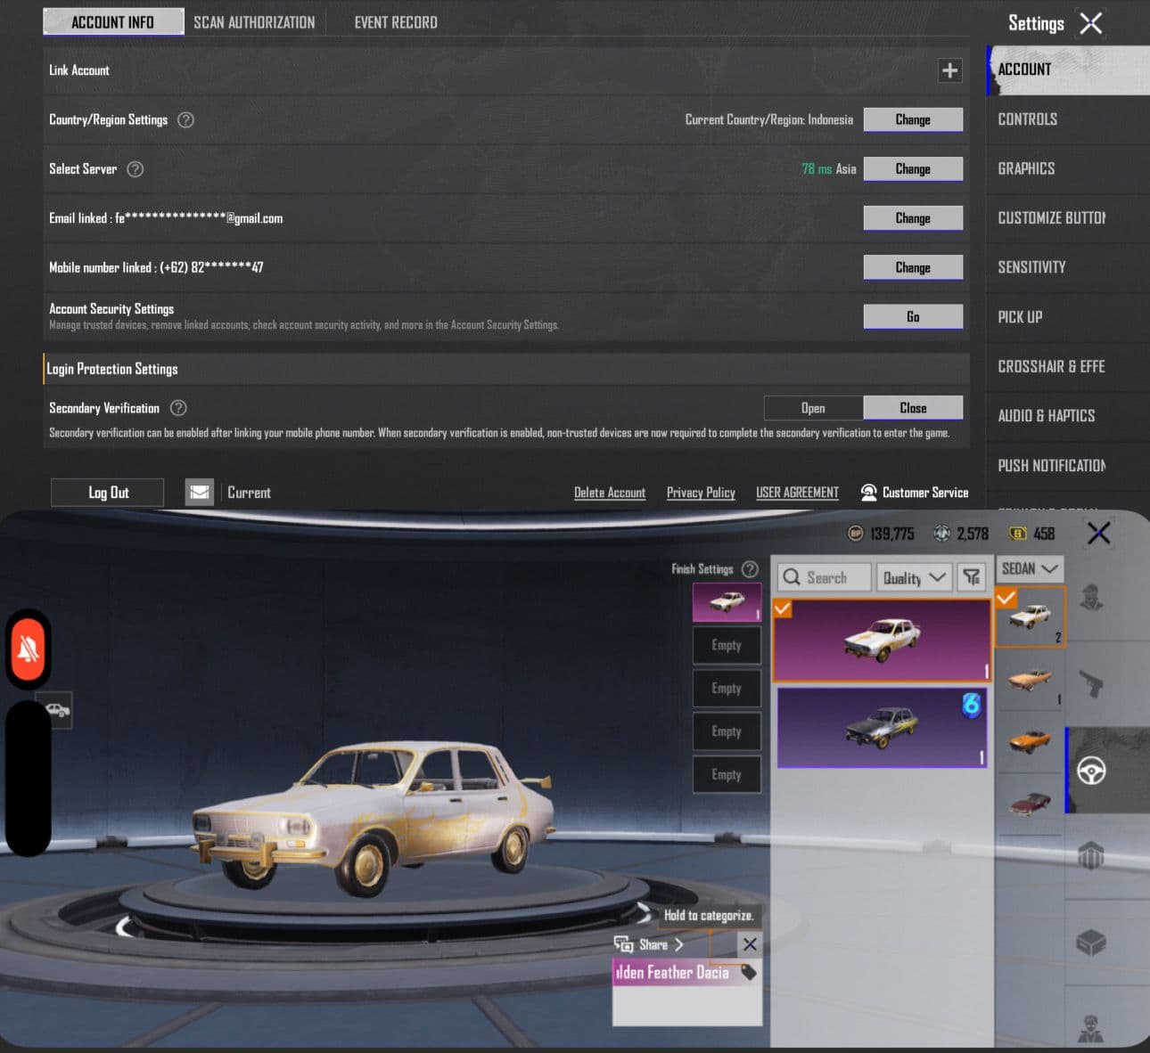Tap the red muted notification bell

point(29,649)
